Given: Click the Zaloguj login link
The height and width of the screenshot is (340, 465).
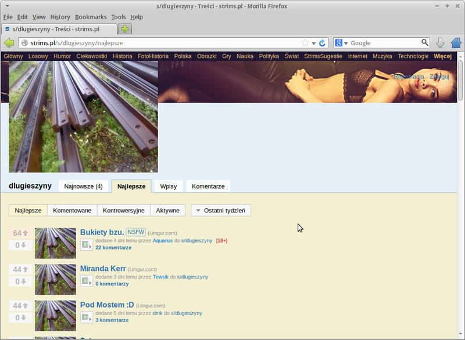Looking at the screenshot, I should (x=439, y=77).
